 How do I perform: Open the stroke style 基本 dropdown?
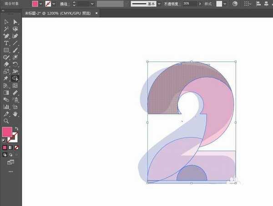tap(159, 4)
